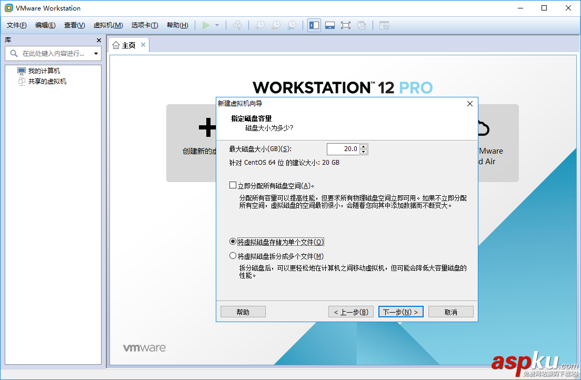Screen dimensions: 581x380
Task: Click the 指定磁盘容量 heading text
Action: (251, 118)
